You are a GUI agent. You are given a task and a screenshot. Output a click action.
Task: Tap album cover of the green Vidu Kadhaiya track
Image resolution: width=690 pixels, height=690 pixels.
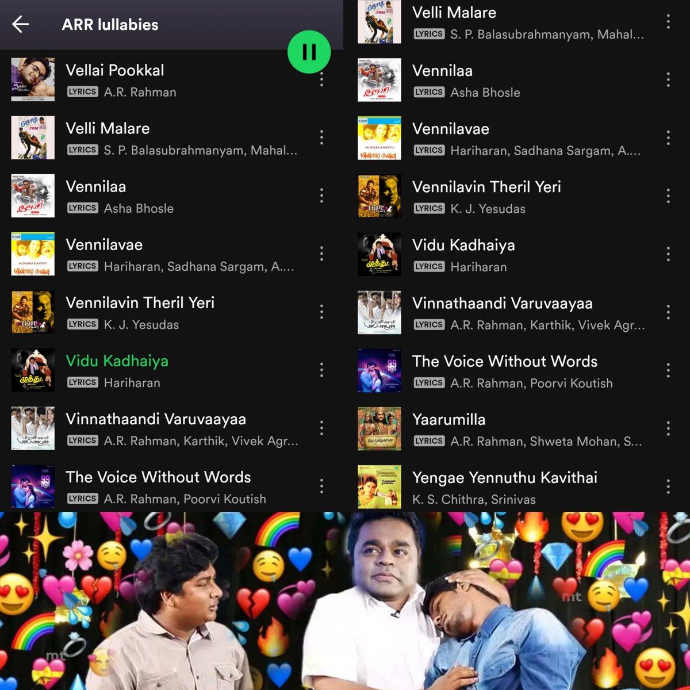click(33, 370)
